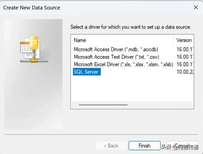203x154 pixels.
Task: Click the greyed-out Back button
Action: click(x=111, y=146)
